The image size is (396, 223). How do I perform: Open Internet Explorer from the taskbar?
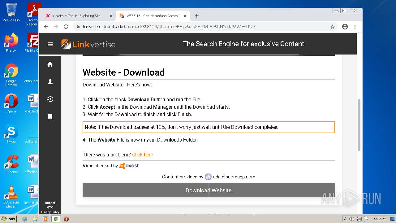click(24, 219)
